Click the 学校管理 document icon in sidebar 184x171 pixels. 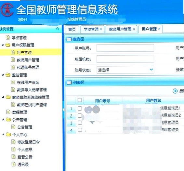pyautogui.click(x=8, y=37)
